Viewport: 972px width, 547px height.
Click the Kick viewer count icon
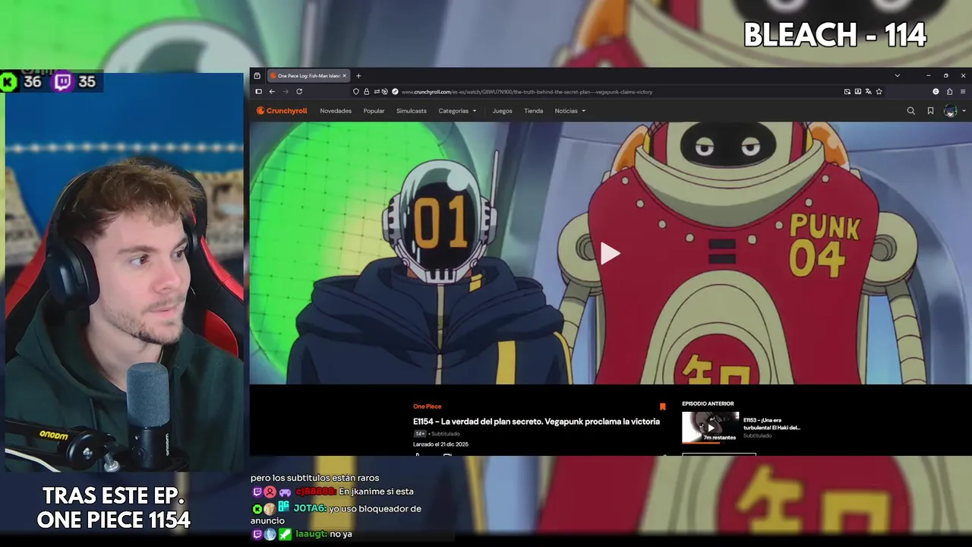pos(8,82)
